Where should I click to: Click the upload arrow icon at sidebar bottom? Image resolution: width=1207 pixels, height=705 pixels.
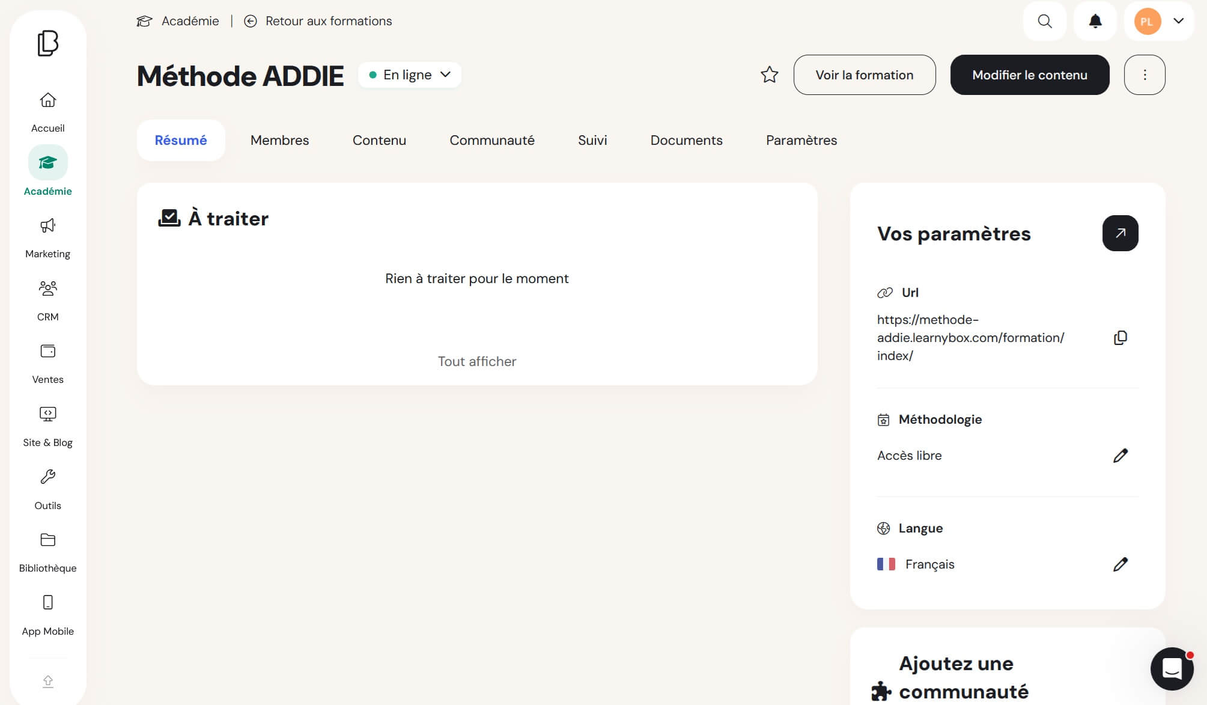pyautogui.click(x=48, y=681)
